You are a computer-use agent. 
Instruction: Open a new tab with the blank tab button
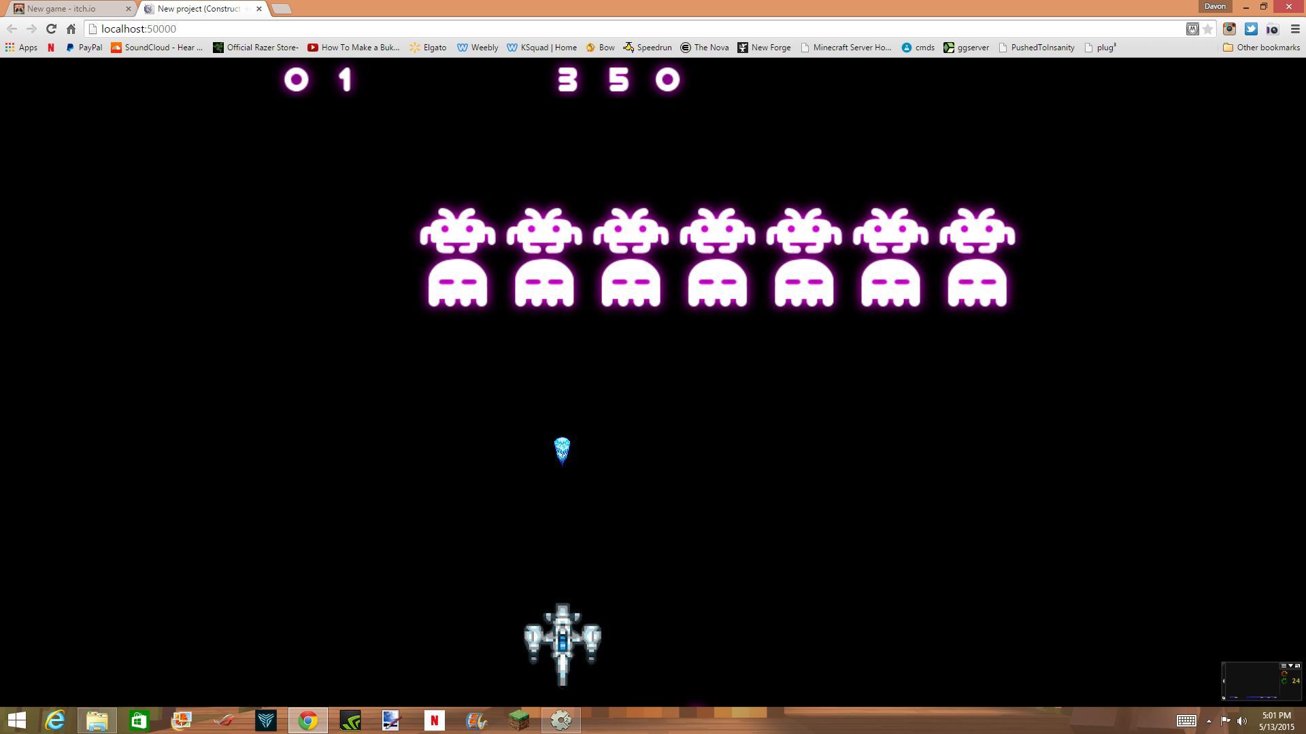tap(281, 9)
